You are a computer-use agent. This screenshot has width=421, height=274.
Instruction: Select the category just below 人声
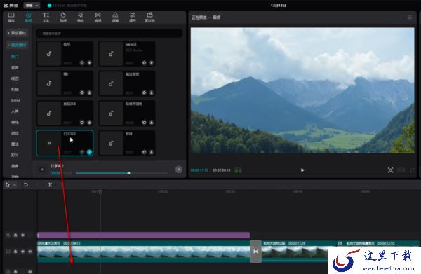[15, 122]
